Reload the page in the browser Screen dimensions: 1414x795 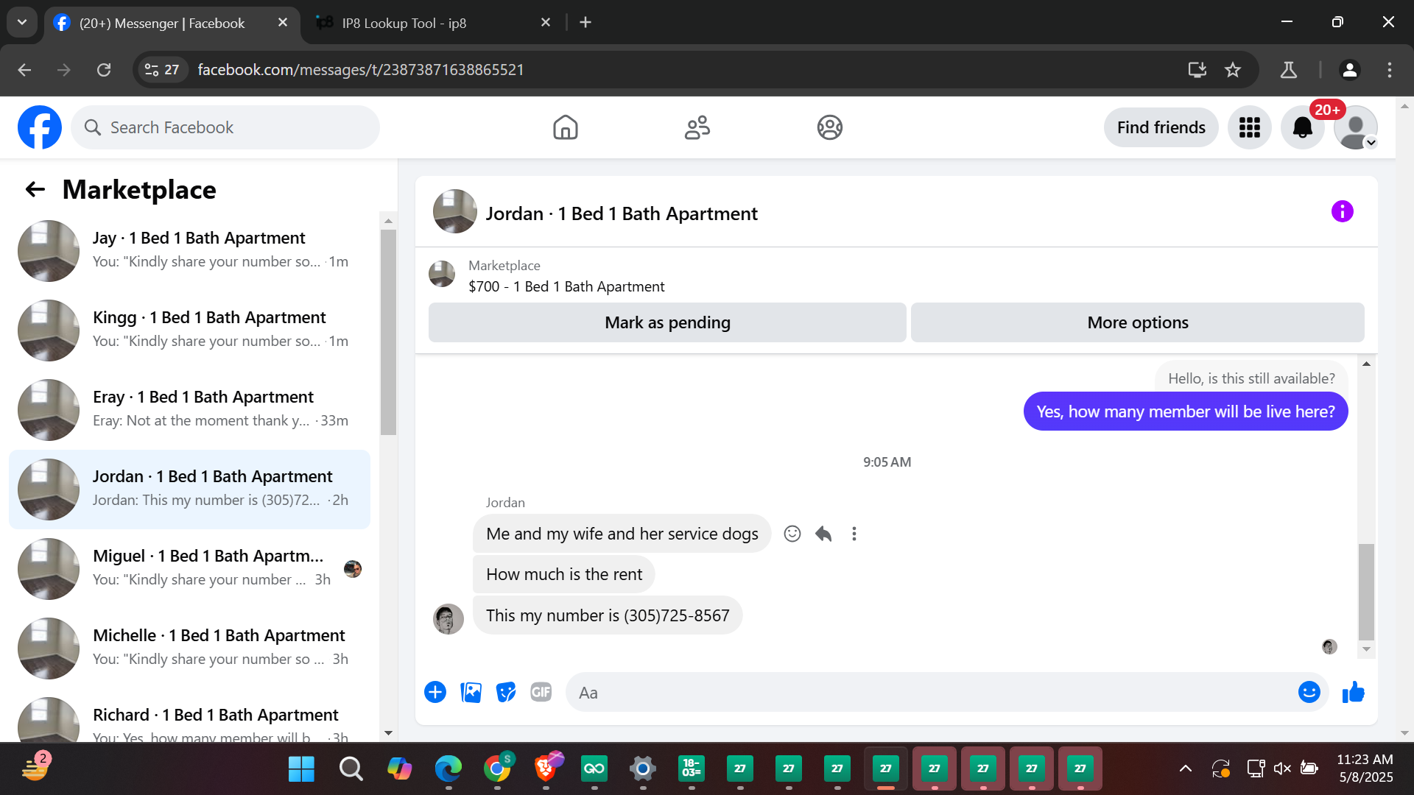[x=104, y=70]
